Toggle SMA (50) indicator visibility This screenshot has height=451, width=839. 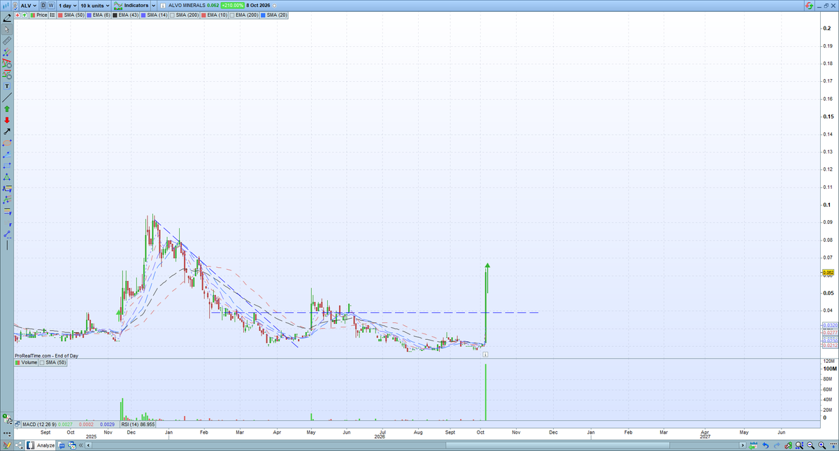71,15
